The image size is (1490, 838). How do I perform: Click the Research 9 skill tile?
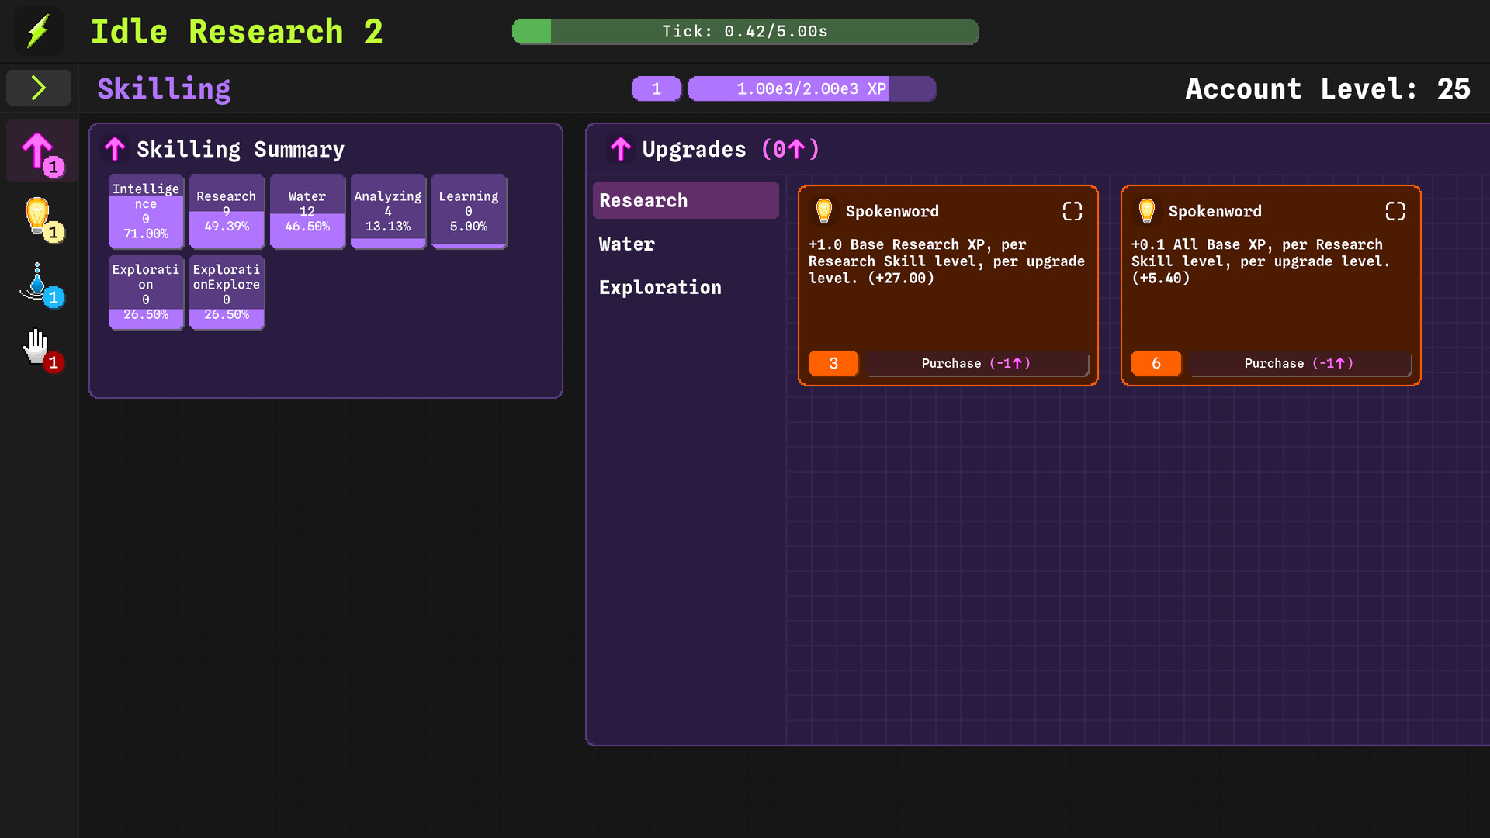pyautogui.click(x=226, y=211)
